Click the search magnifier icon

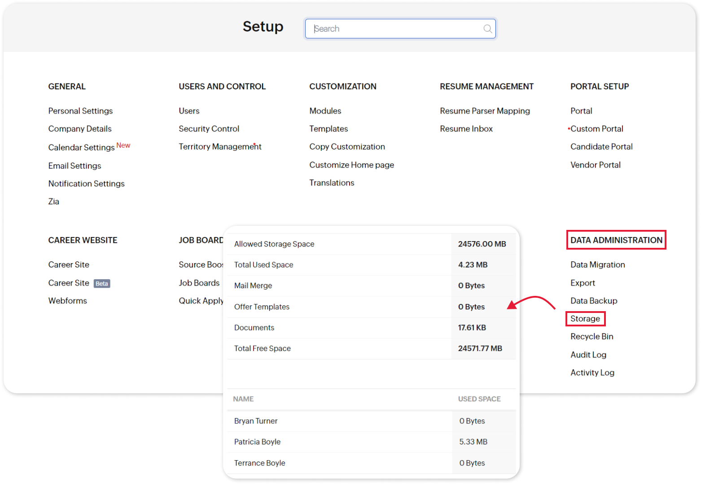[487, 29]
